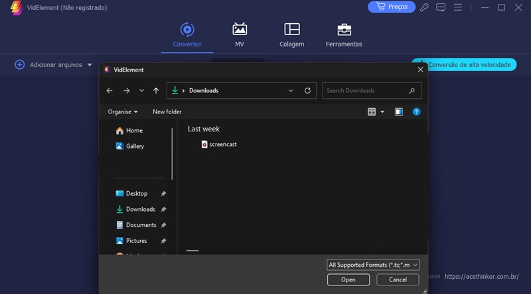The image size is (531, 294).
Task: Toggle the preview pane icon
Action: [399, 112]
